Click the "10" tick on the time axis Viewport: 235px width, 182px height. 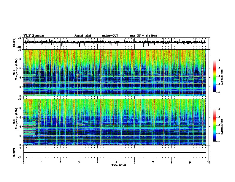click(209, 162)
